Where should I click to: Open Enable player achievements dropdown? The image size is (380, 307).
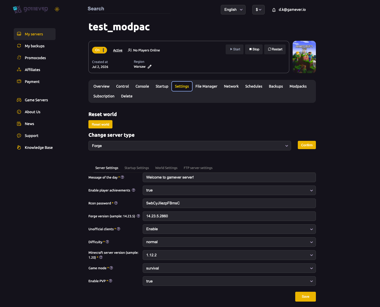coord(229,190)
